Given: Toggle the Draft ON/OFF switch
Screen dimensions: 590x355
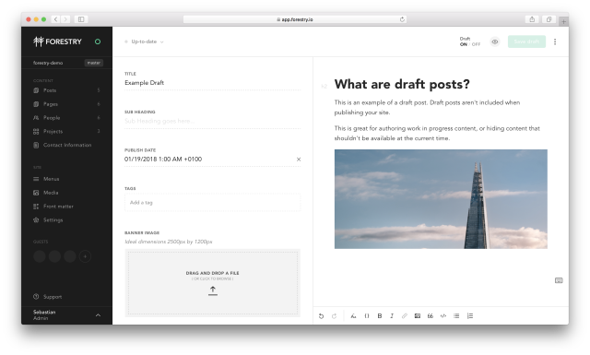Looking at the screenshot, I should tap(470, 41).
